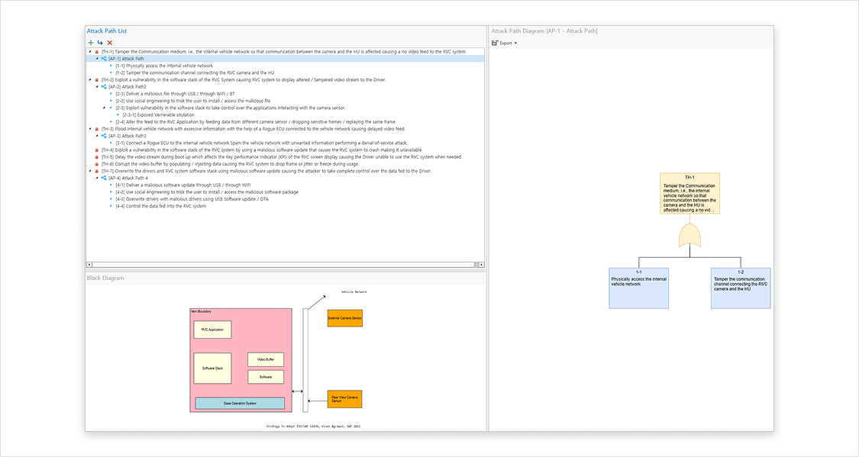The image size is (859, 457).
Task: Click the green plus add attack path icon
Action: pyautogui.click(x=91, y=43)
